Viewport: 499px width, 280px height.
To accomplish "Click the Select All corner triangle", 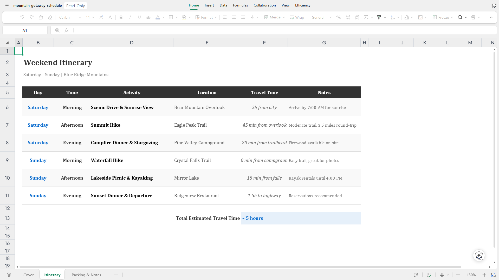I will 7,43.
